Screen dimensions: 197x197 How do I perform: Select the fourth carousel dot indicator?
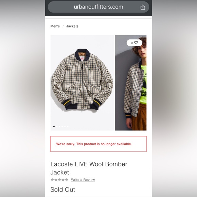(x=62, y=126)
